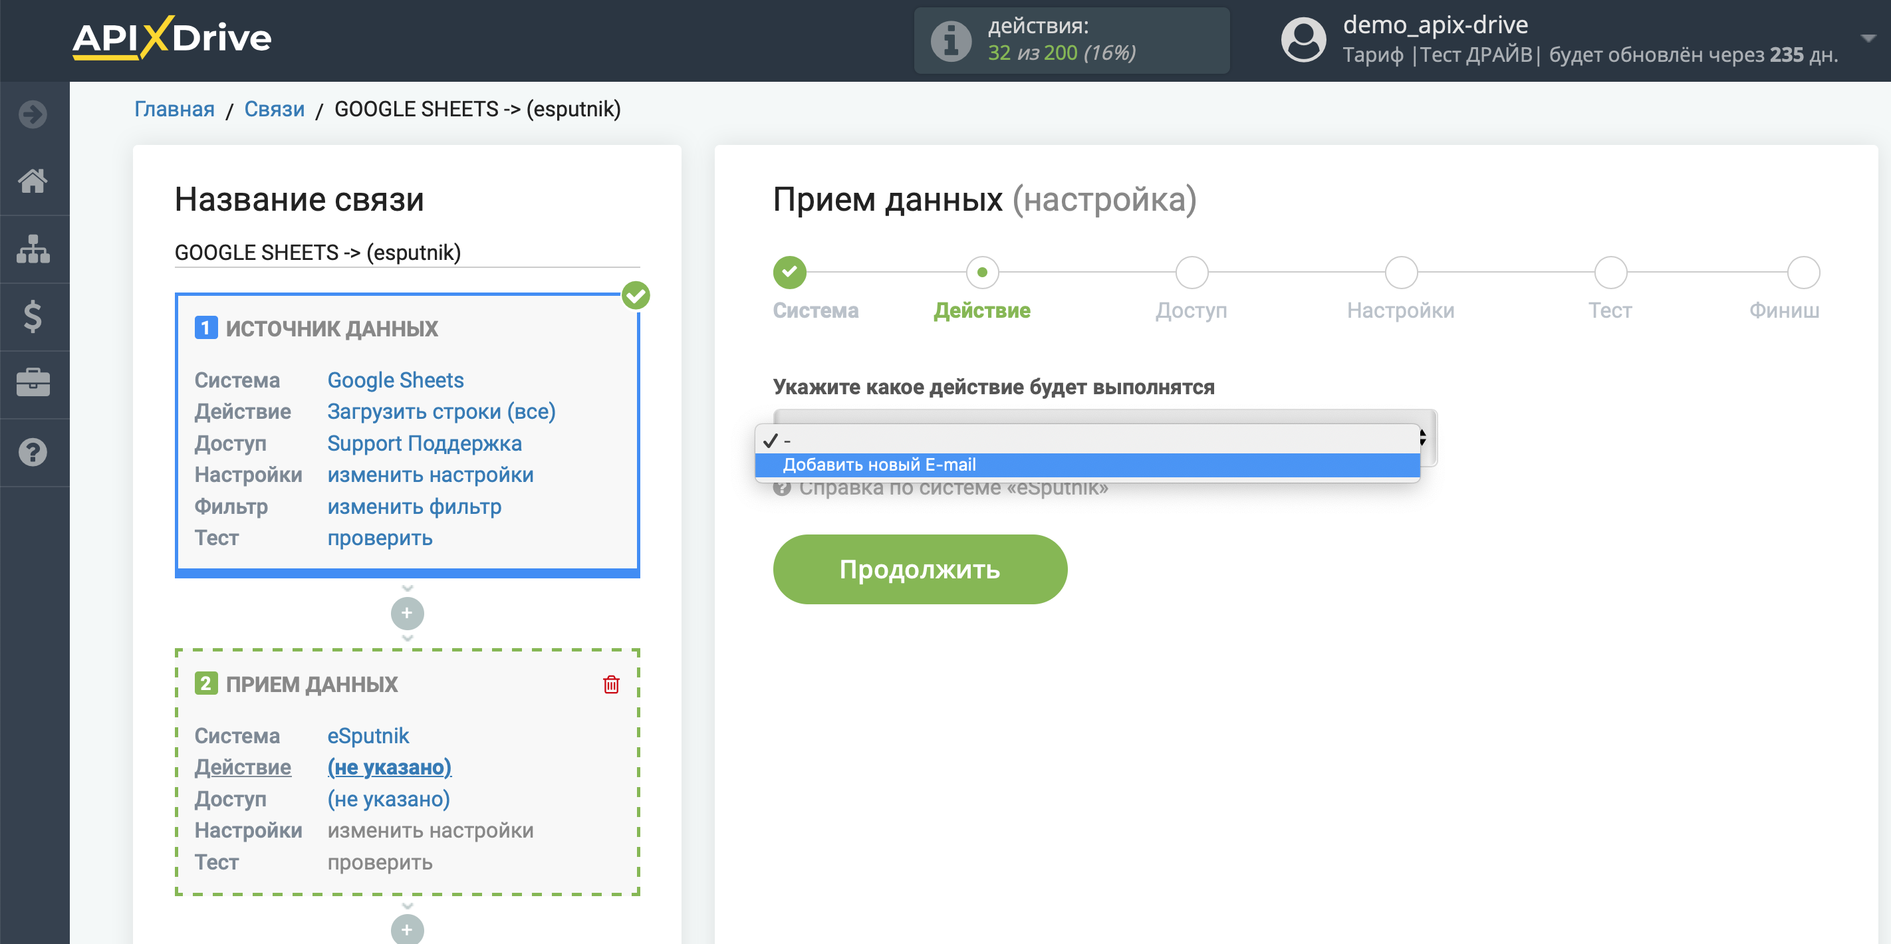Expand the account menu arrow

1869,37
